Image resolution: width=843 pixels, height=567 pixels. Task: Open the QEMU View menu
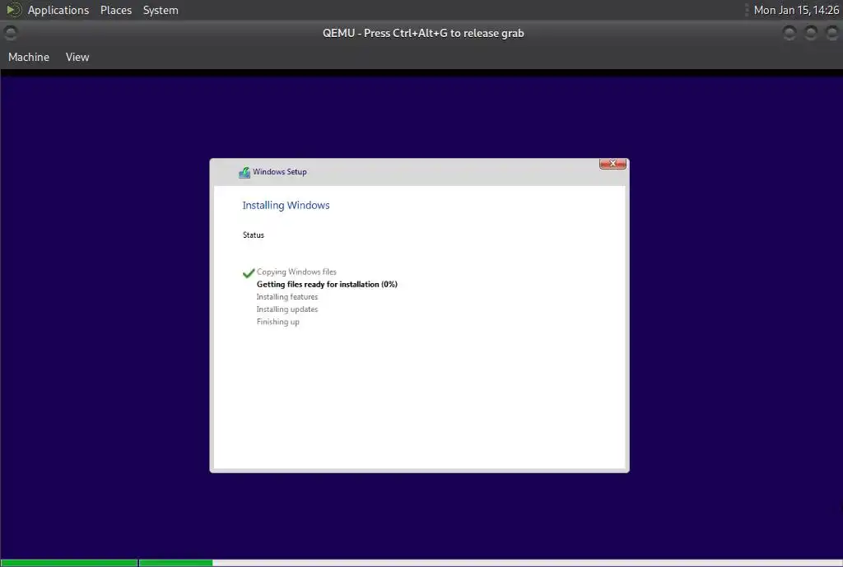(77, 57)
